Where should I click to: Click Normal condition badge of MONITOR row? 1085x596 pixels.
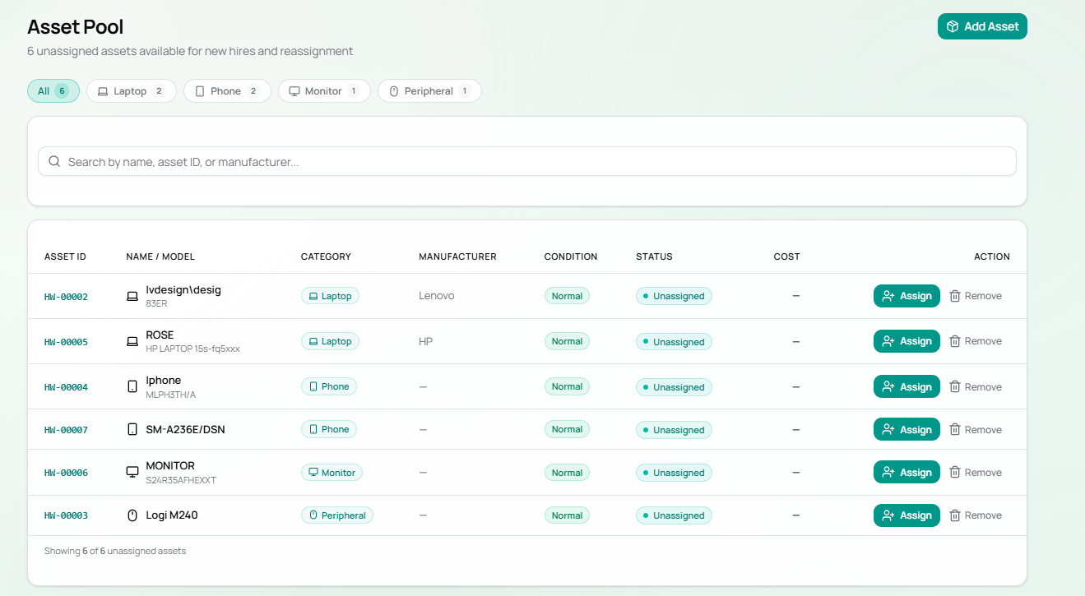[x=567, y=473]
